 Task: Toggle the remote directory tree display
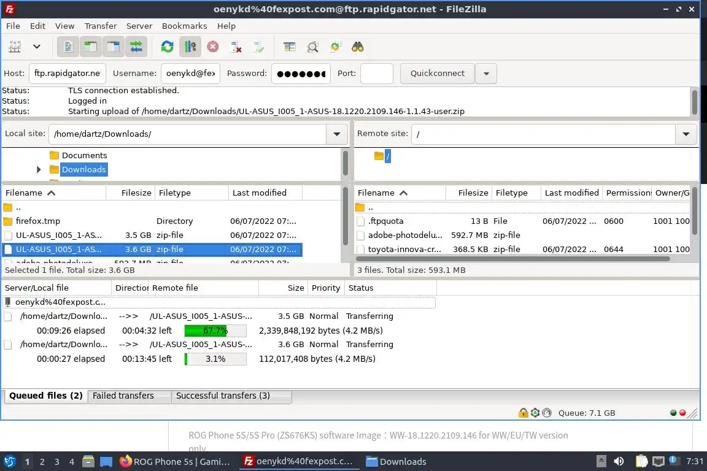[113, 47]
